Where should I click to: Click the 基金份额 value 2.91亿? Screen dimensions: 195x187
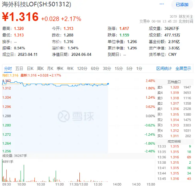click(x=174, y=42)
